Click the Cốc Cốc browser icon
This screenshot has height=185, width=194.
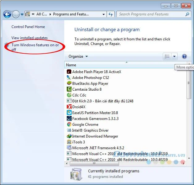[69, 95]
